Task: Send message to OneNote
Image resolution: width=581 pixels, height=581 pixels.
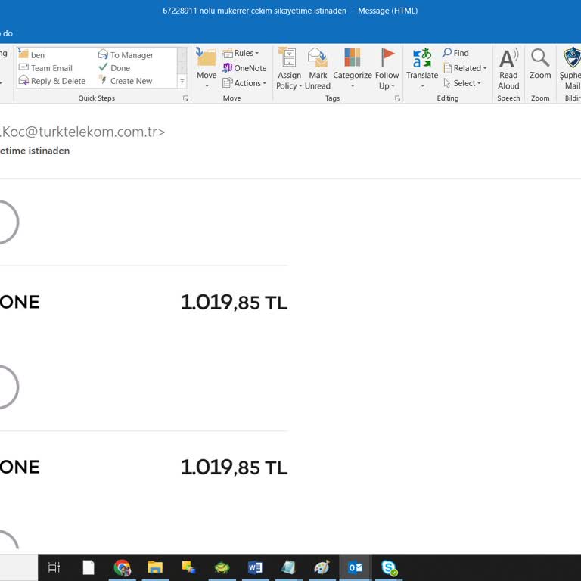Action: (244, 68)
